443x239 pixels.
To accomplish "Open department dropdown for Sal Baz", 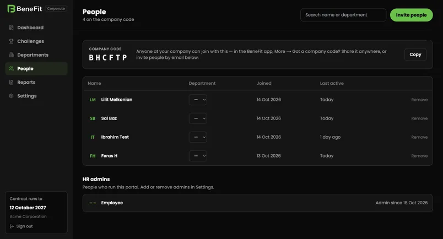I will (198, 118).
